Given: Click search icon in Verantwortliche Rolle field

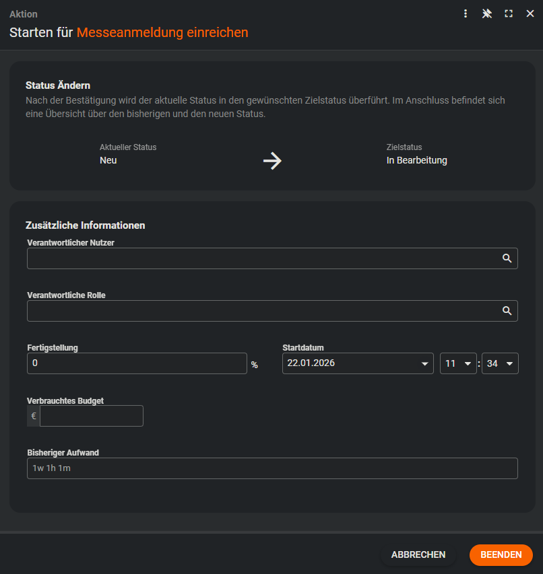Looking at the screenshot, I should (x=507, y=311).
